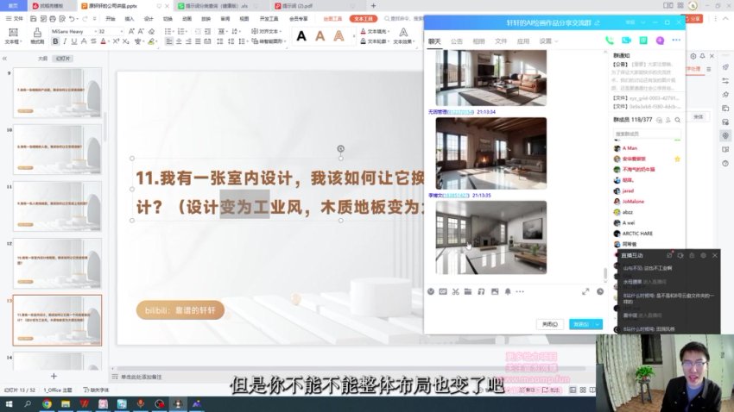Viewport: 734px width, 412px height.
Task: Click the Bold formatting button
Action: pyautogui.click(x=55, y=41)
